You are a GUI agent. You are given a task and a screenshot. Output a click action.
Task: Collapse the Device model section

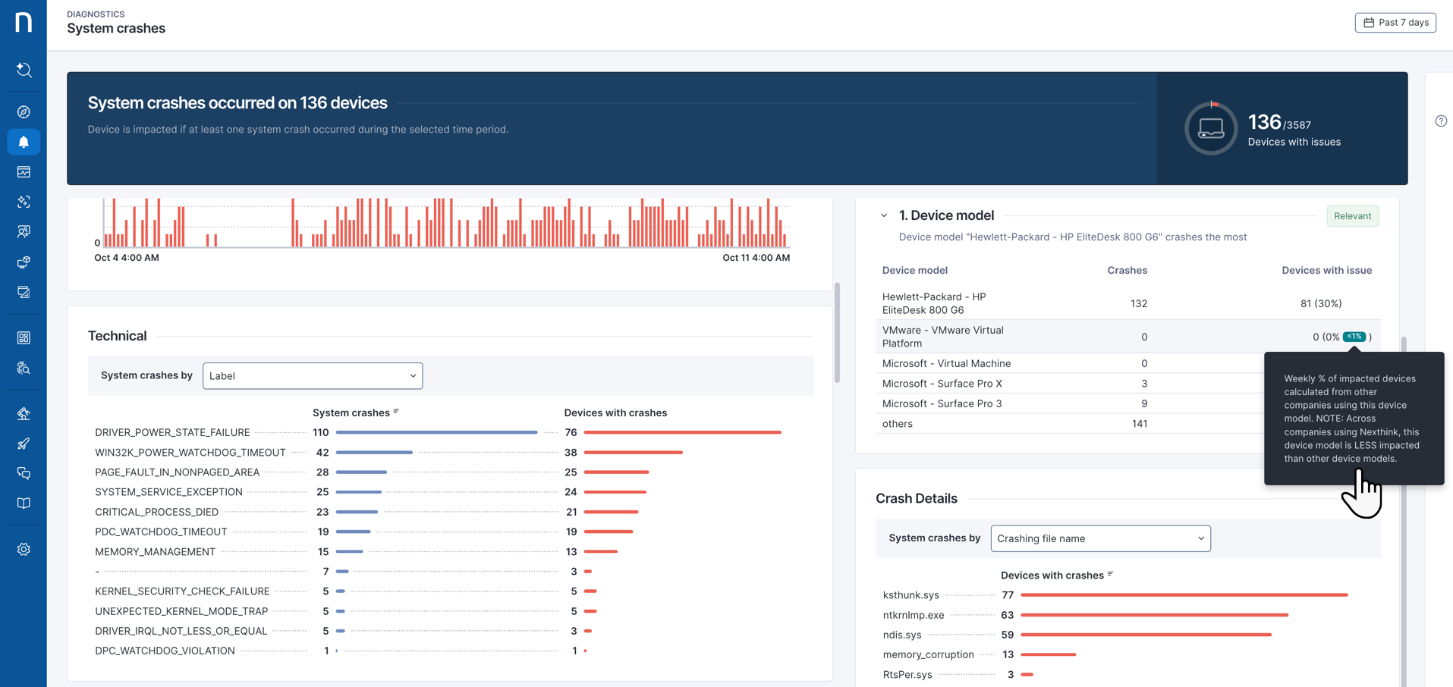(x=884, y=216)
